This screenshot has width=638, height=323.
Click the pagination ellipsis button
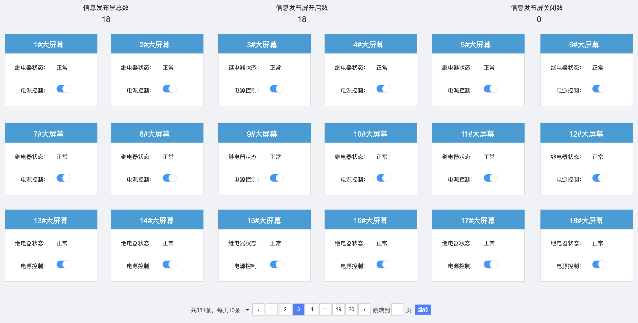coord(325,309)
